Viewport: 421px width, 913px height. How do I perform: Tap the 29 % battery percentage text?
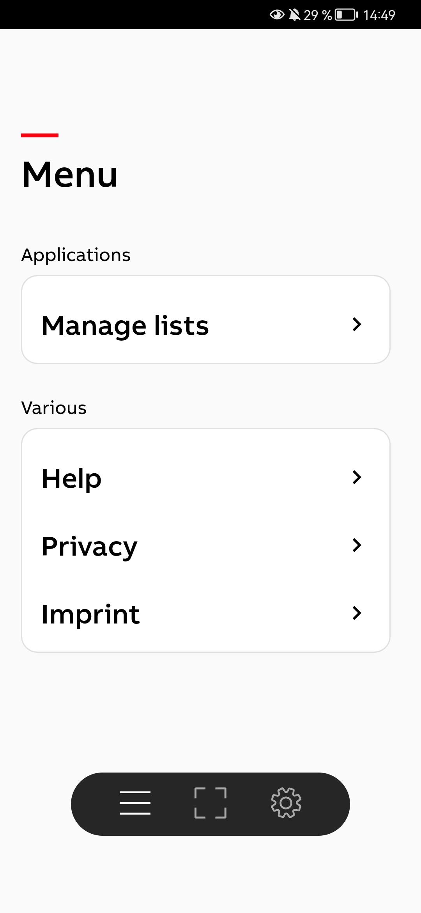[x=318, y=15]
